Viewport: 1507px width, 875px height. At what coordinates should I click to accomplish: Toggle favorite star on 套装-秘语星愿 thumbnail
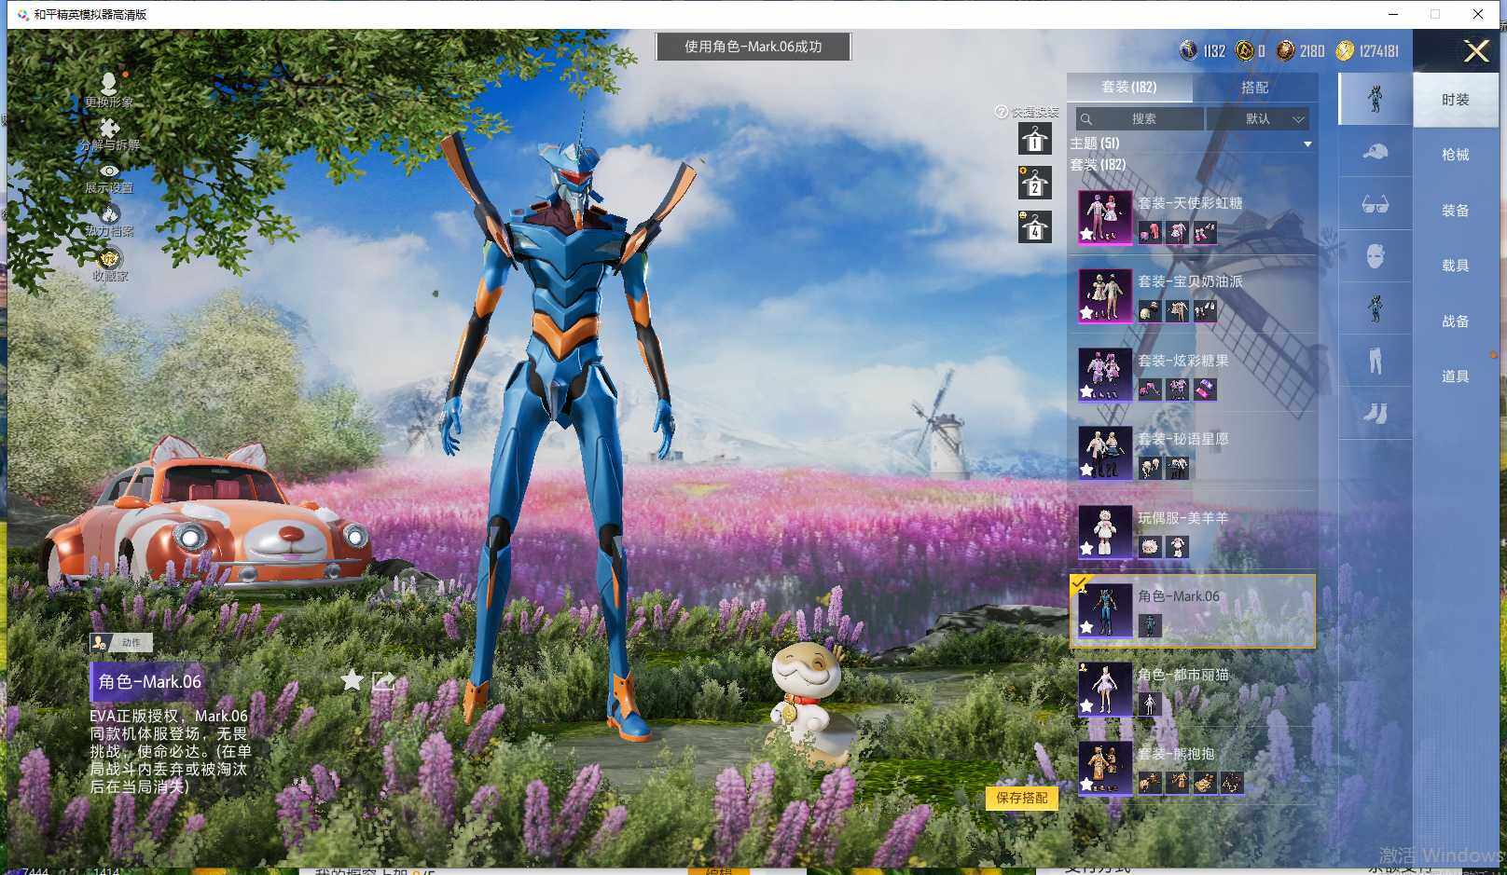(x=1087, y=471)
